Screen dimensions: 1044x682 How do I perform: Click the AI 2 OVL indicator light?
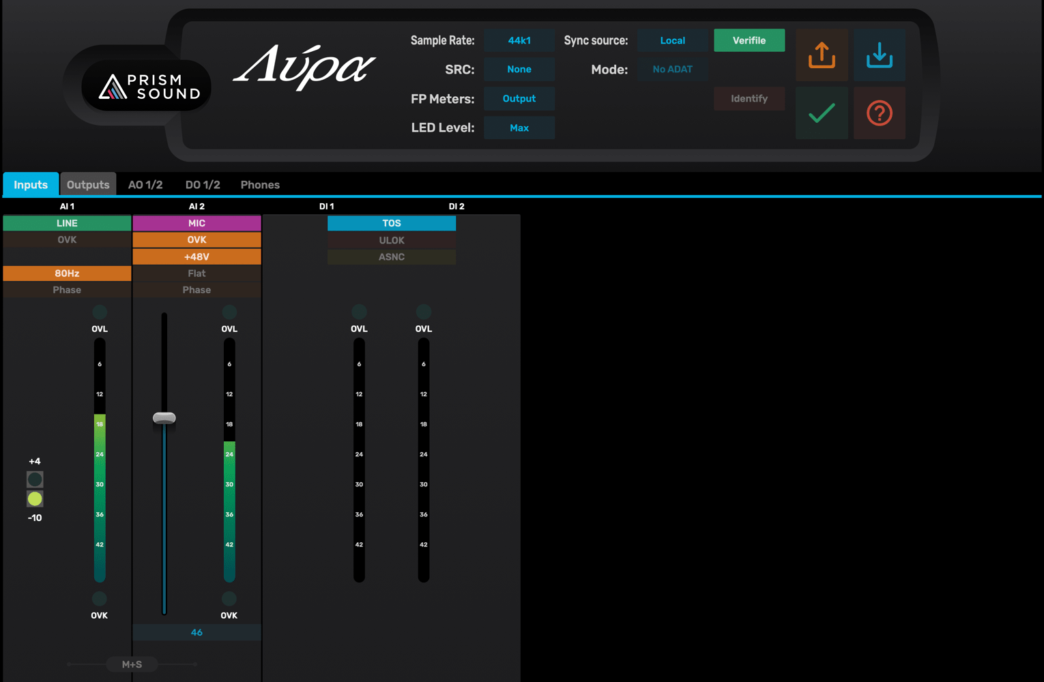coord(229,312)
